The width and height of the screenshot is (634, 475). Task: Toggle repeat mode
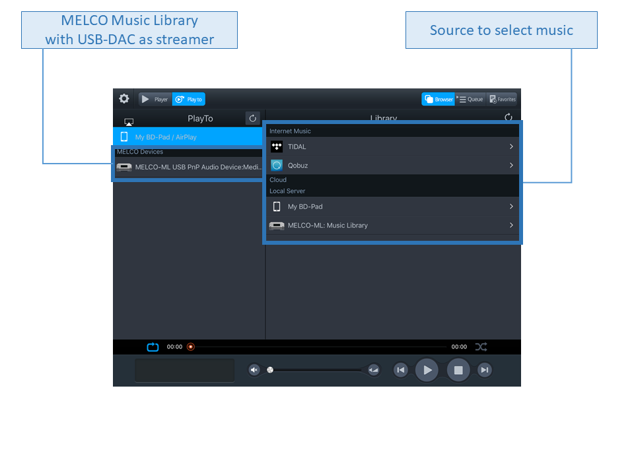pyautogui.click(x=153, y=347)
